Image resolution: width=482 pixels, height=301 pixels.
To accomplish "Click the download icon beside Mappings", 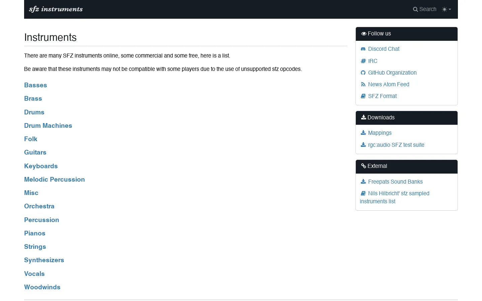I will pos(363,133).
